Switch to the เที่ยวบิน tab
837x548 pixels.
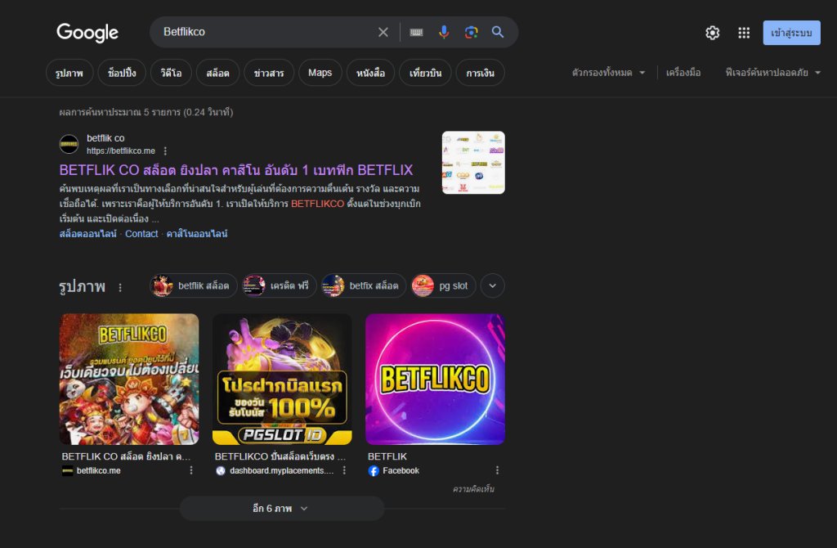(425, 73)
